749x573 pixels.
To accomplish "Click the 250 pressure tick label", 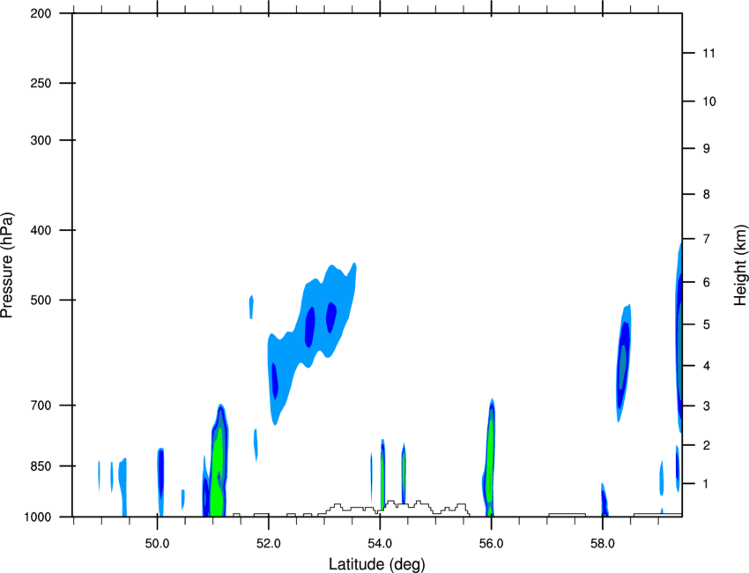I will point(41,83).
